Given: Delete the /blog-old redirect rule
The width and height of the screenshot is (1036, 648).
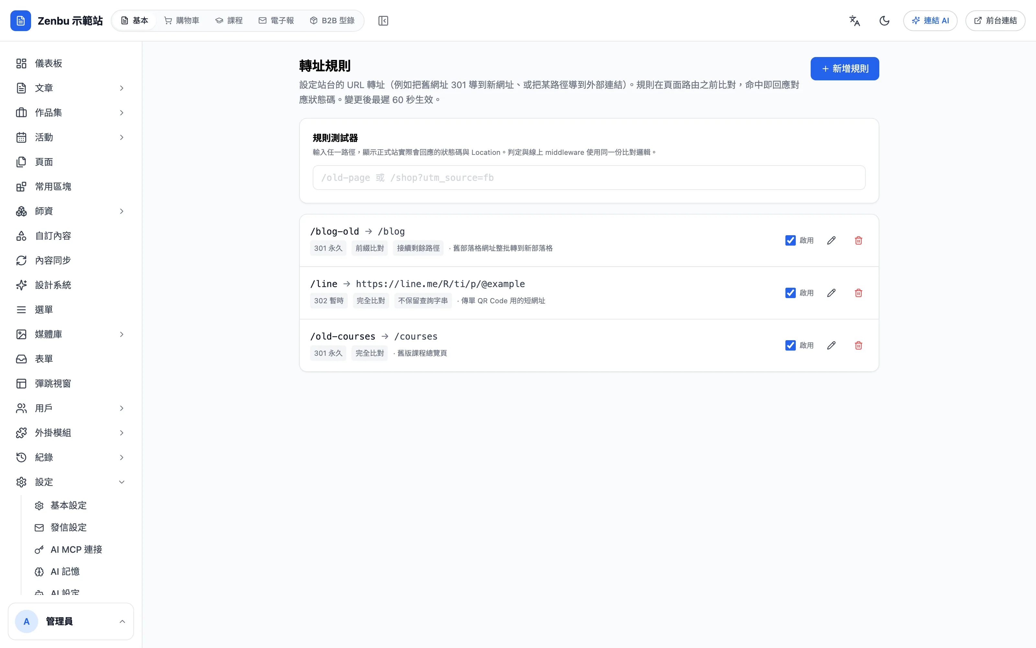Looking at the screenshot, I should pos(858,240).
